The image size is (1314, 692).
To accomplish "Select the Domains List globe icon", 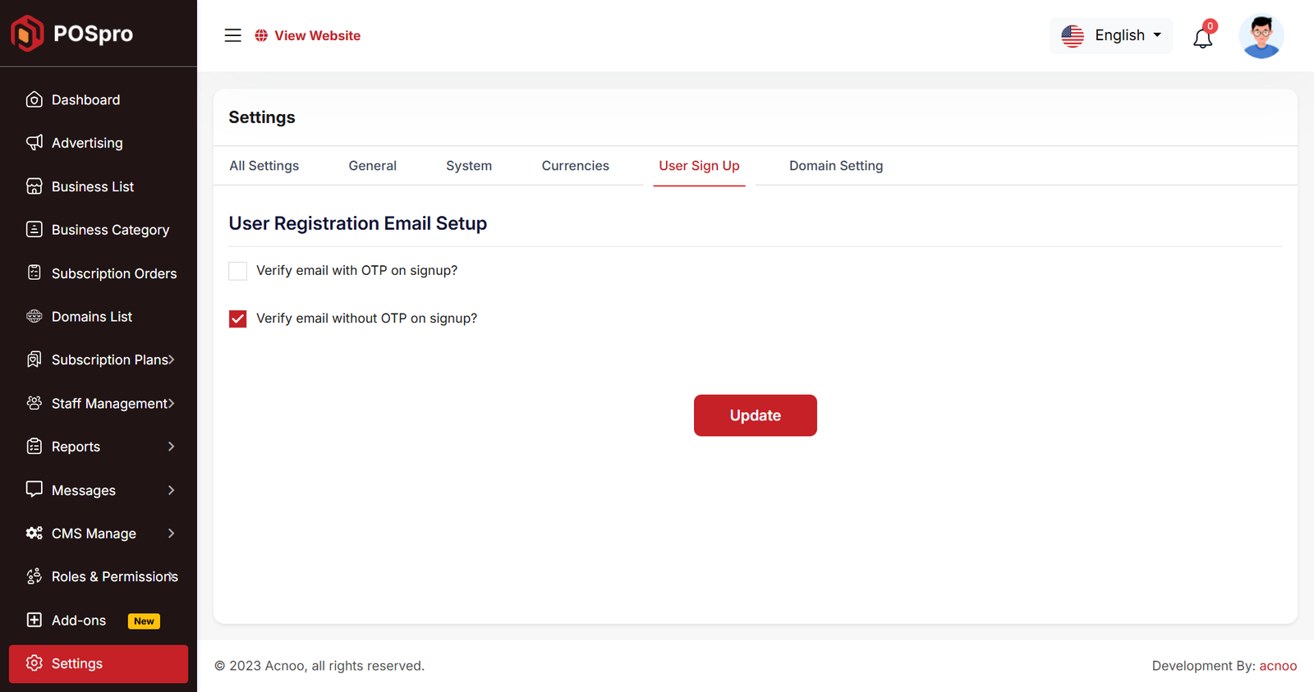I will click(x=34, y=316).
